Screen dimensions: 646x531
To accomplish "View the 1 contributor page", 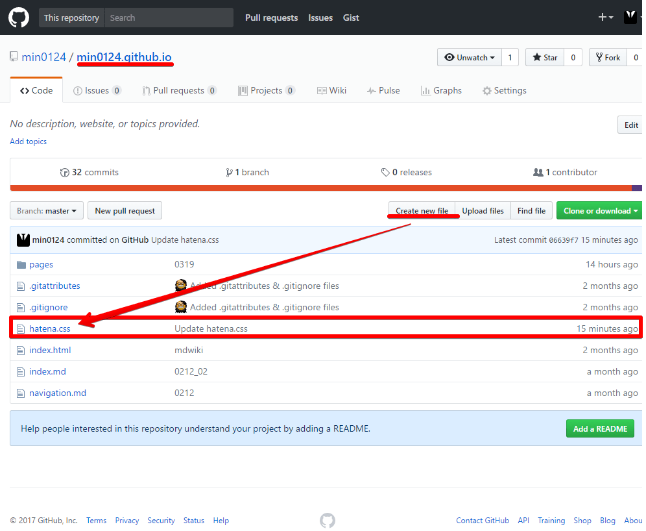I will click(565, 172).
